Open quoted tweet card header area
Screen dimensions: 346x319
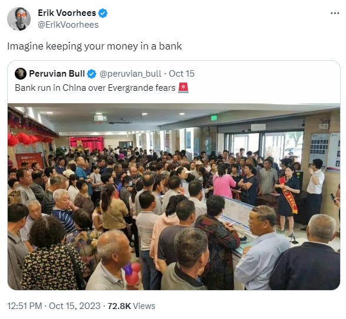[x=174, y=82]
